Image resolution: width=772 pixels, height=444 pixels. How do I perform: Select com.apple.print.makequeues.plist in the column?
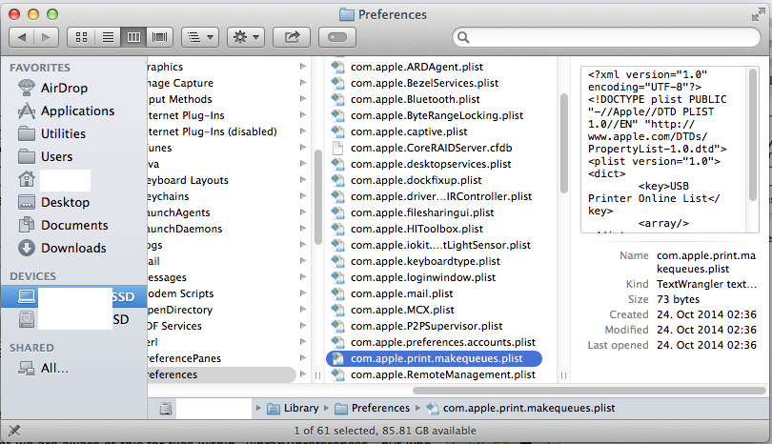coord(434,358)
